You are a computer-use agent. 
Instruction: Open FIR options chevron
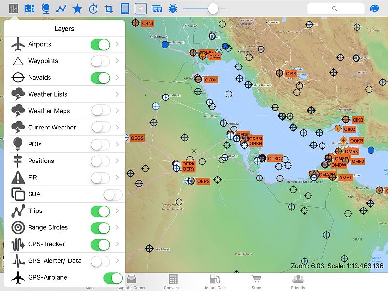pos(117,178)
